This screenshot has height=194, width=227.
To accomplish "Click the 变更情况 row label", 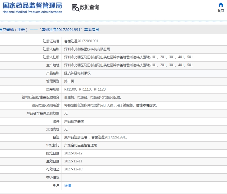I will tap(53, 177).
